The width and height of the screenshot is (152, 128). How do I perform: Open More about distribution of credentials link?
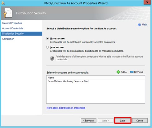(66, 108)
